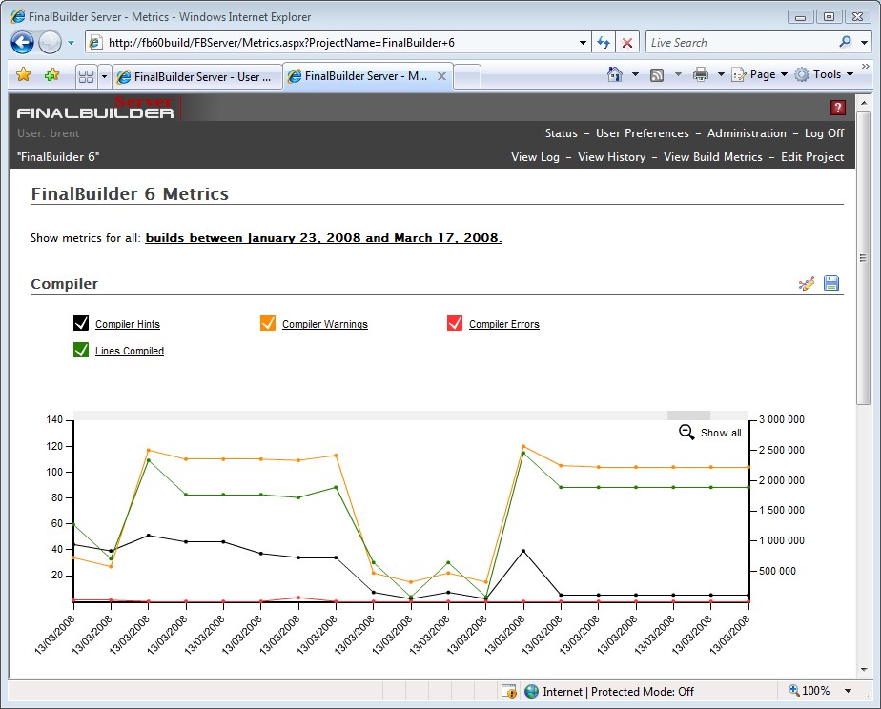881x709 pixels.
Task: Open the Tools menu
Action: [824, 74]
